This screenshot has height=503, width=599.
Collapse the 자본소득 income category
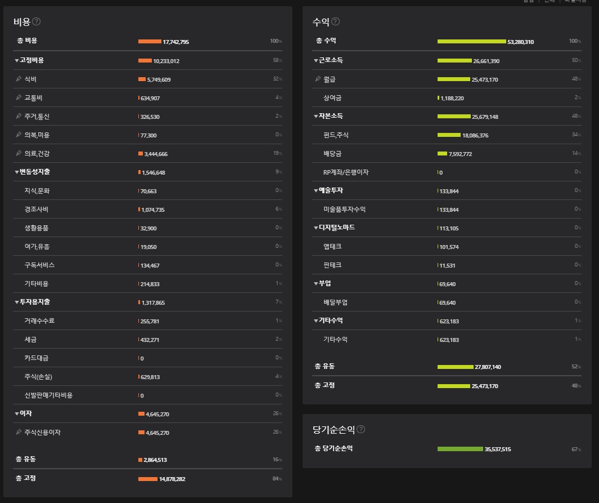click(316, 116)
